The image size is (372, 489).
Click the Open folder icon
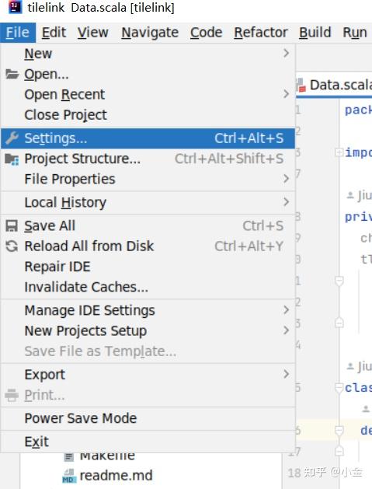[x=12, y=74]
